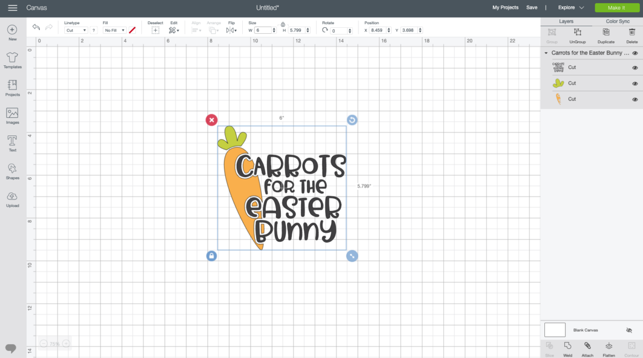The width and height of the screenshot is (643, 358).
Task: Click the red X handle on the design
Action: [212, 120]
